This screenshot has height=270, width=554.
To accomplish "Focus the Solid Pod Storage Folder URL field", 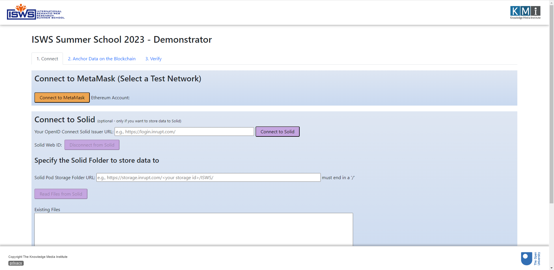I will [208, 177].
